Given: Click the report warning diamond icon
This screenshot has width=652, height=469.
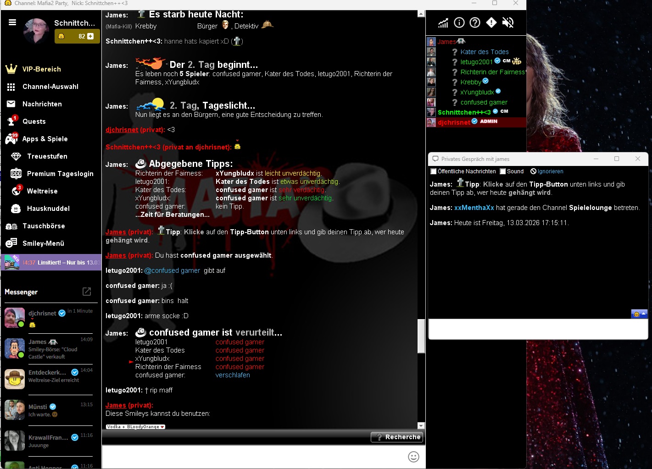Looking at the screenshot, I should point(491,22).
